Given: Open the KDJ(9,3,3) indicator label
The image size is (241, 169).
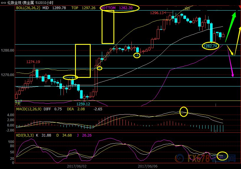Looking at the screenshot, I should (24, 135).
